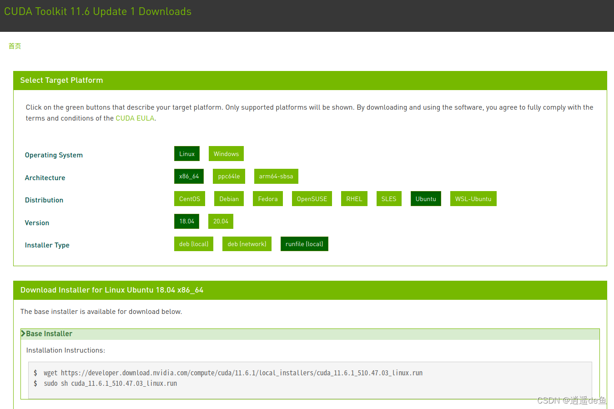
Task: Click the Distribution label
Action: 44,200
